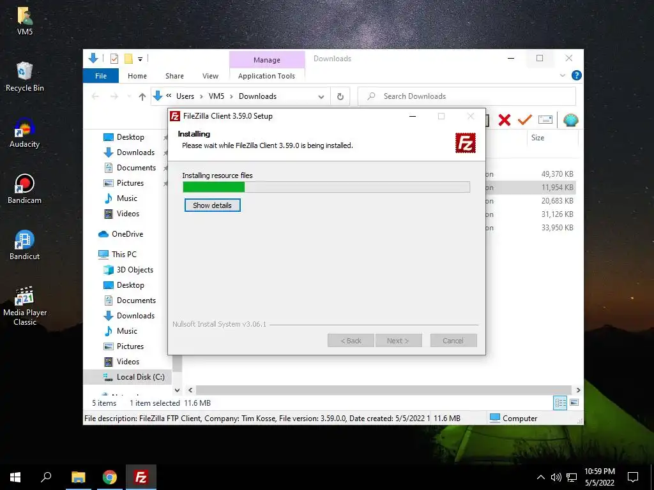Open the Home ribbon tab
The image size is (654, 490).
pos(137,76)
